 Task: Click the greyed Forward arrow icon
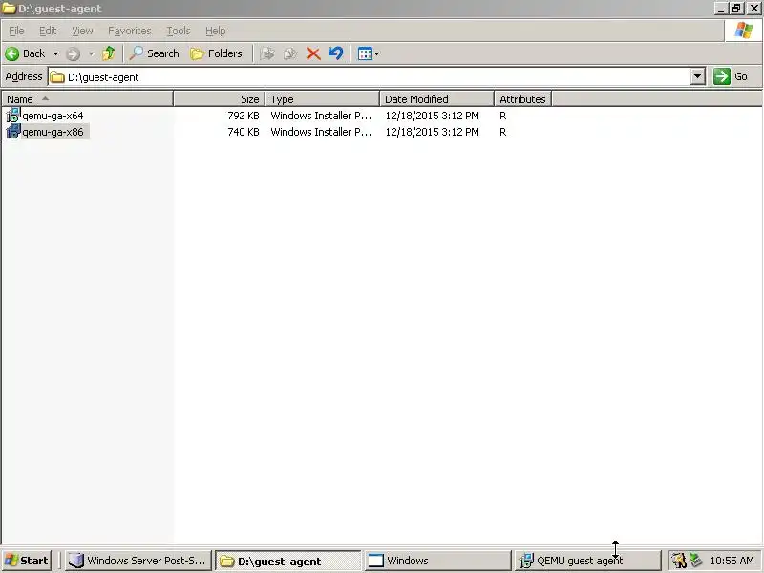click(x=74, y=53)
